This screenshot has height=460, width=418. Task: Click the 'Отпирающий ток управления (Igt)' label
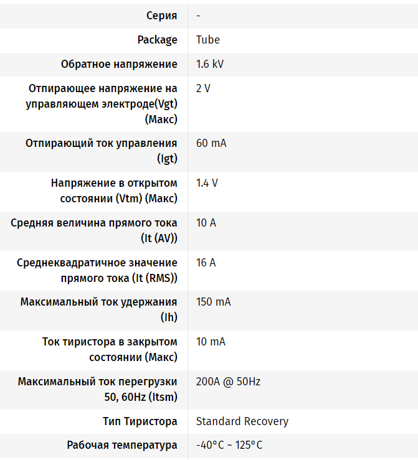(x=102, y=151)
